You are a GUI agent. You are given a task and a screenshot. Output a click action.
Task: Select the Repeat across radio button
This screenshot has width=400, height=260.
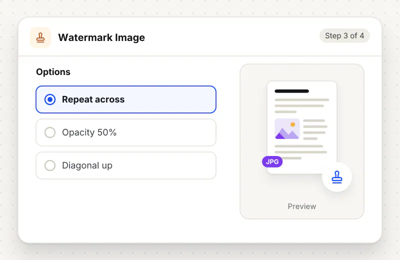pos(50,99)
